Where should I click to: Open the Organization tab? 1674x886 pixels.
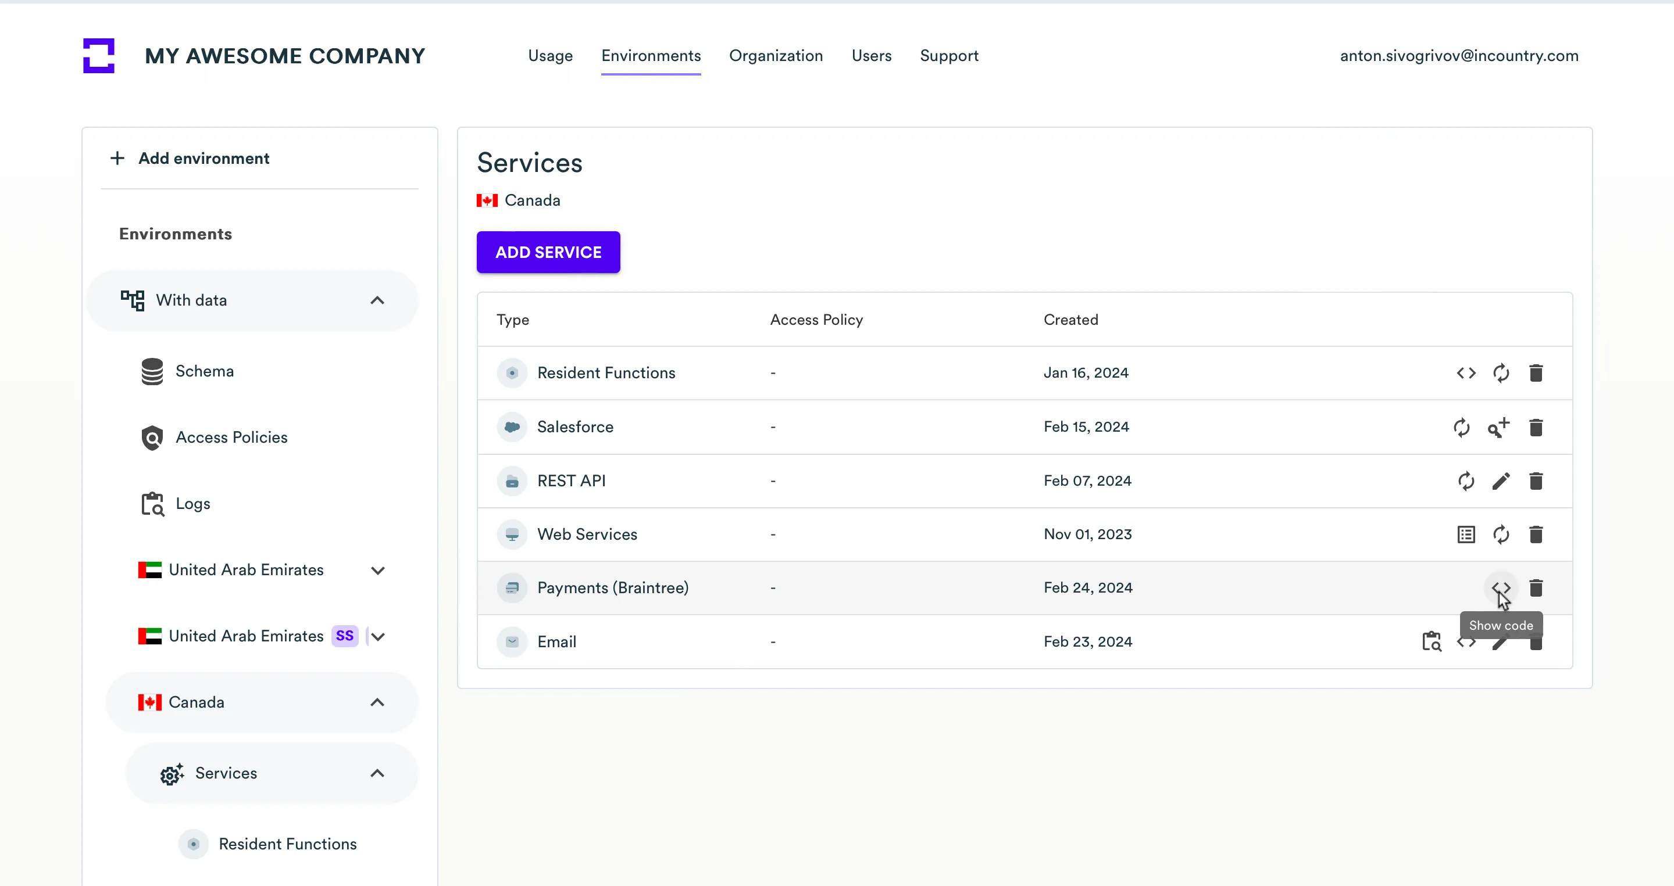775,56
